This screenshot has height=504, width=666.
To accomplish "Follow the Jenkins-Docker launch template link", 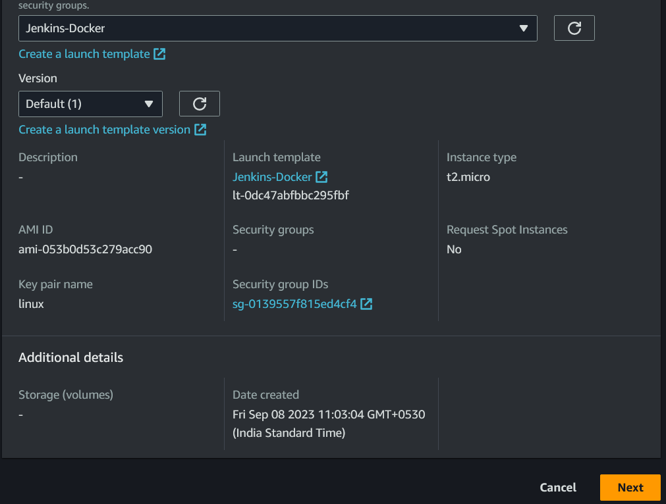I will click(x=272, y=177).
